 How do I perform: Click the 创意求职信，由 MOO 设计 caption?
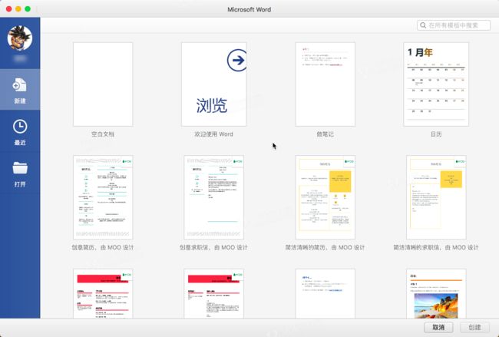tap(213, 247)
